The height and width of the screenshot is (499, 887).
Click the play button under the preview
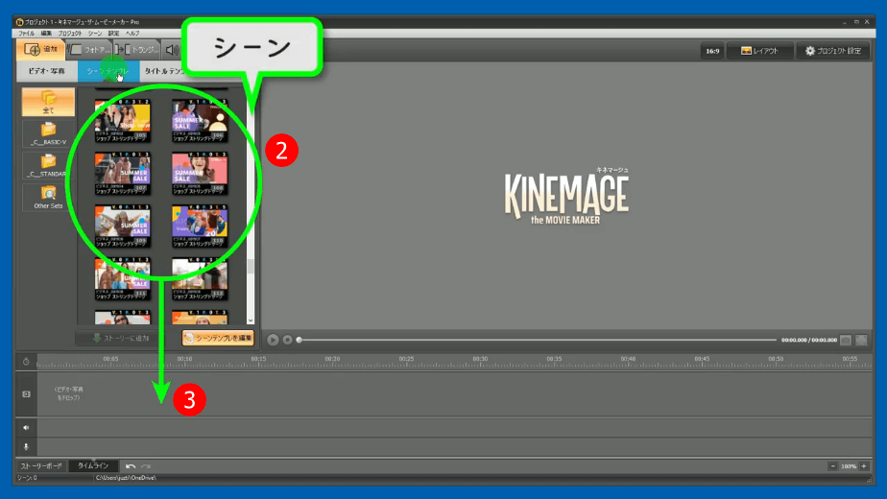[273, 340]
